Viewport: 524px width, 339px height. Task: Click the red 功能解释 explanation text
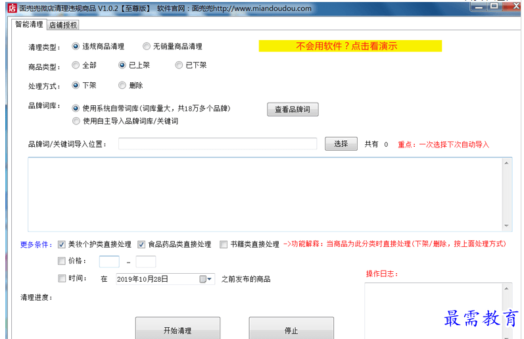coord(394,244)
